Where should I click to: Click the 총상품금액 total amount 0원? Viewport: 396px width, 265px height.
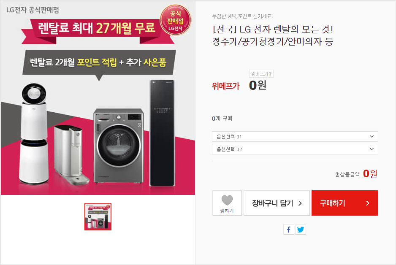pos(370,173)
